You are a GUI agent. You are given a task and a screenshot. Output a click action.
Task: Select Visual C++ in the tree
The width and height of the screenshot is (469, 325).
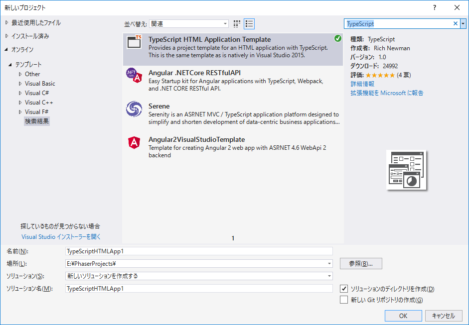tap(39, 103)
